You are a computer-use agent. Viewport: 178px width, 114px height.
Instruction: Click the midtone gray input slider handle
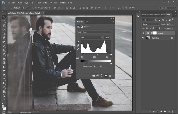point(97,54)
